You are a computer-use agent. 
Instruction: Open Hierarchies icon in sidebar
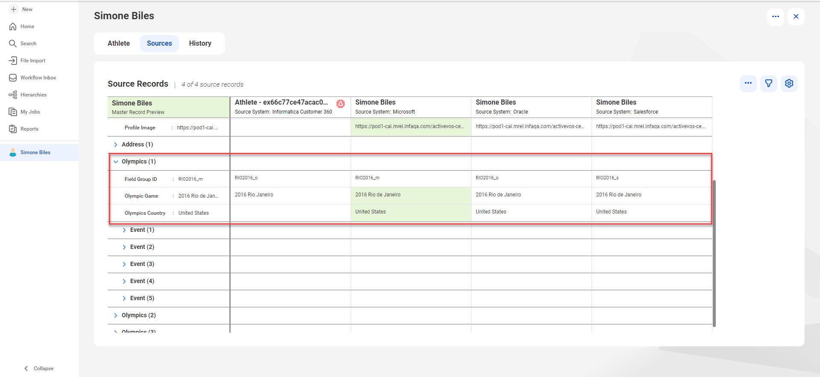click(x=13, y=95)
